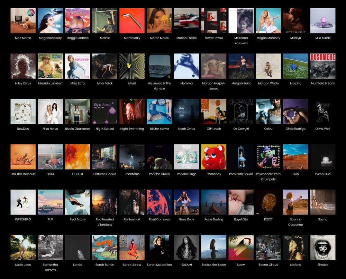The width and height of the screenshot is (346, 279).
Task: Select the Night School album art
Action: pos(105,111)
